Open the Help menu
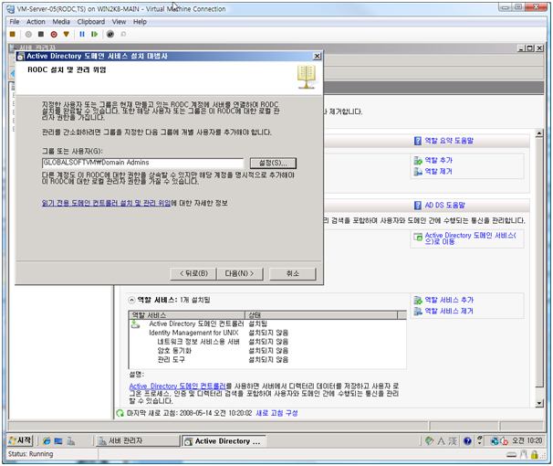This screenshot has width=553, height=466. click(x=140, y=22)
